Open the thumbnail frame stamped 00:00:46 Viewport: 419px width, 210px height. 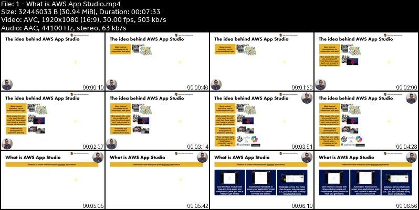(157, 62)
